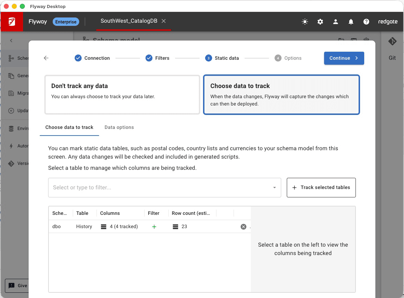404x298 pixels.
Task: Click the Flyway red logo icon
Action: [12, 22]
